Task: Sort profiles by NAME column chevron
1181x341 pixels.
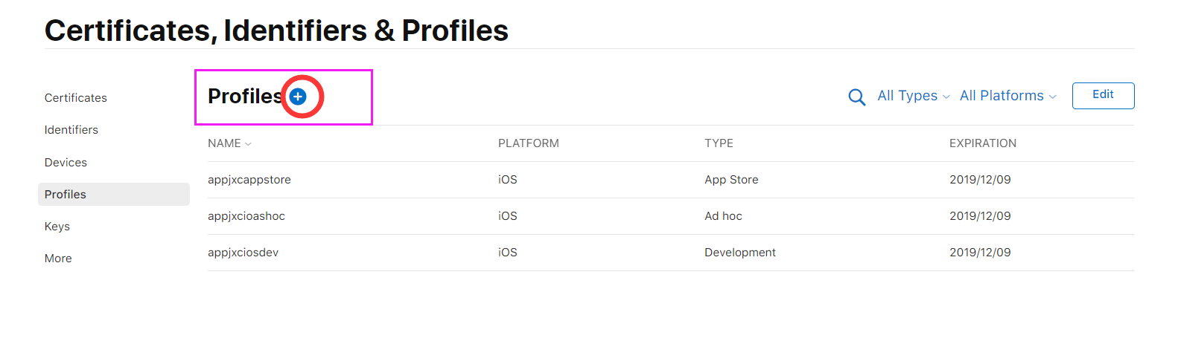Action: coord(248,144)
